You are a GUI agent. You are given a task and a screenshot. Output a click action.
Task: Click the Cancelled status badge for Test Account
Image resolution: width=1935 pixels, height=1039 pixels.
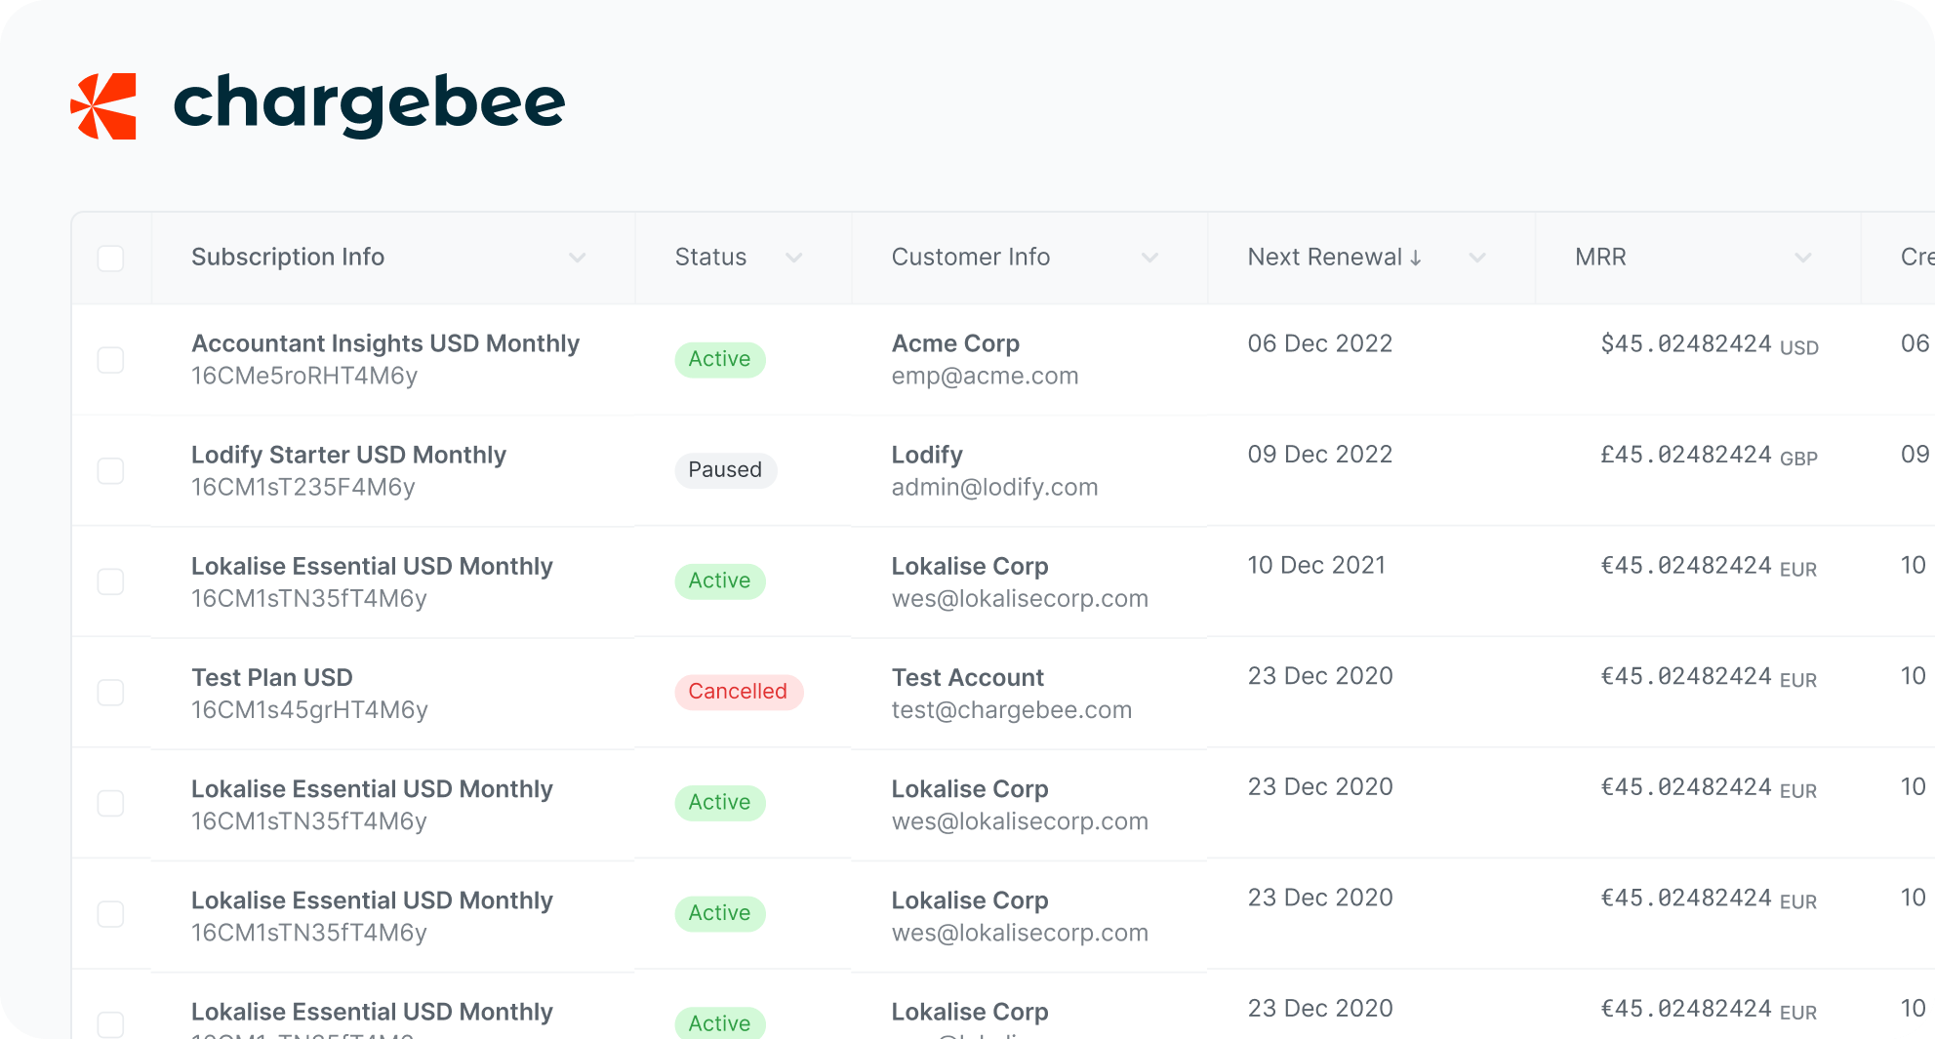(x=739, y=692)
